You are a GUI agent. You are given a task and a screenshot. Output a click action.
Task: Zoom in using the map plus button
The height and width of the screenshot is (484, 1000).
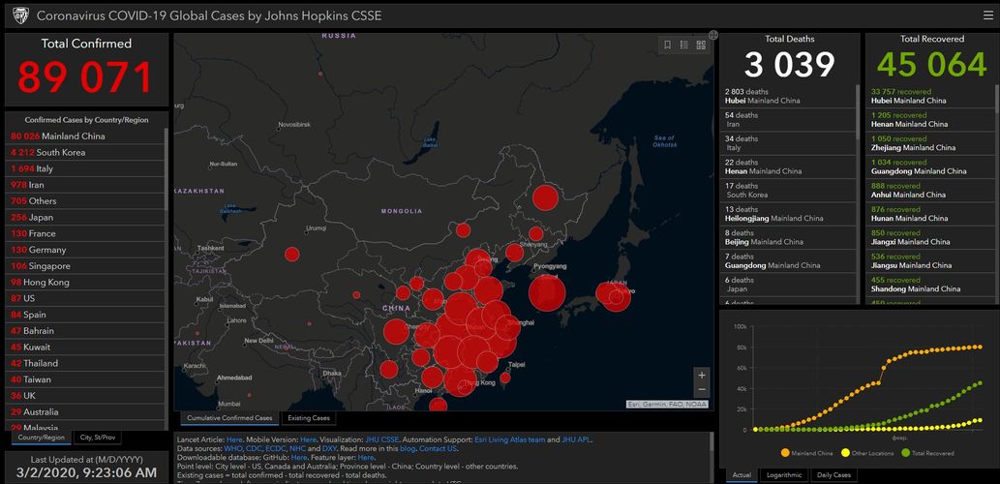[x=702, y=375]
